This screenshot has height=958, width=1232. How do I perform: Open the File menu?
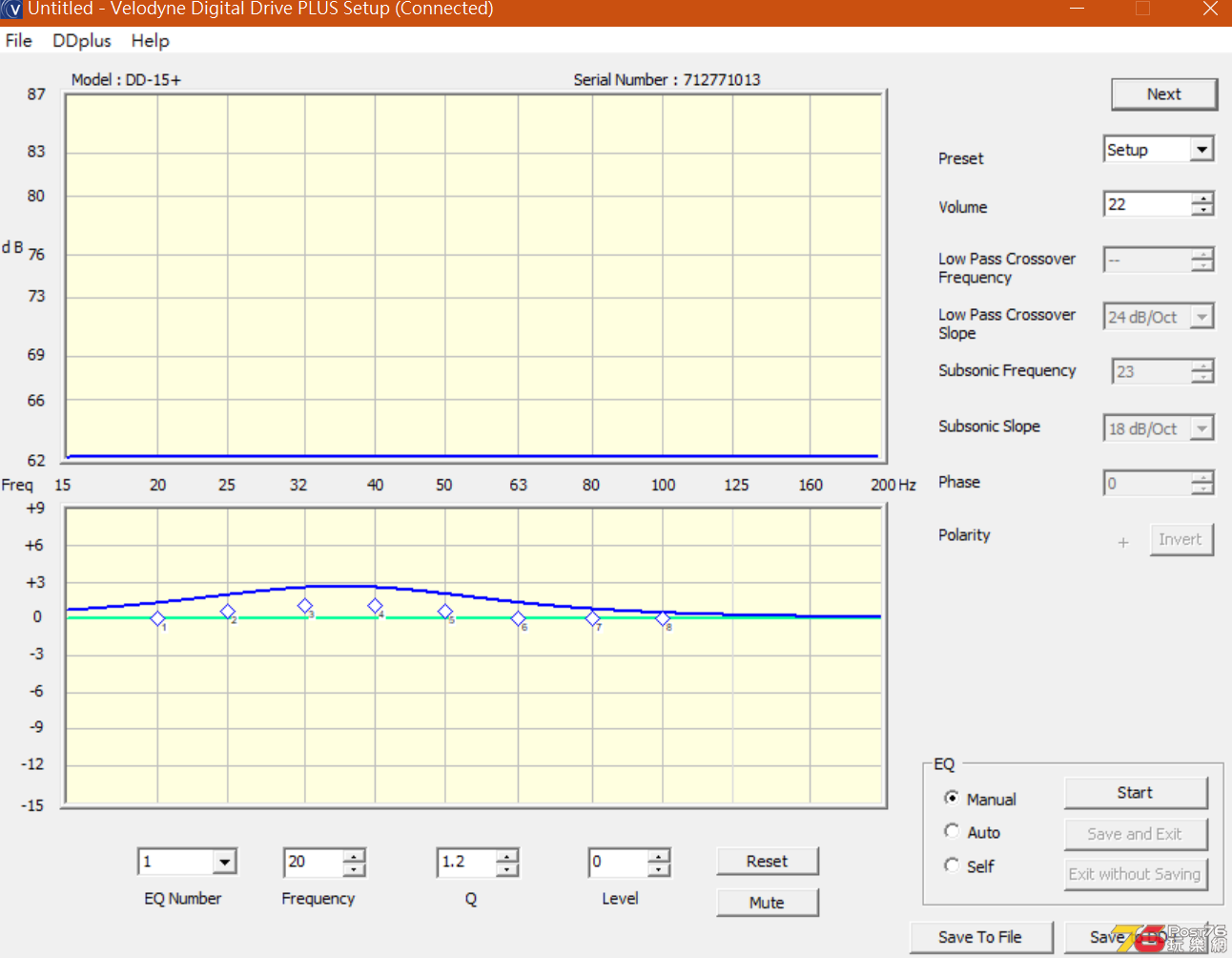click(x=18, y=41)
